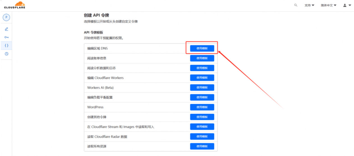Image resolution: width=354 pixels, height=156 pixels.
Task: Open the user account menu
Action: coord(347,5)
